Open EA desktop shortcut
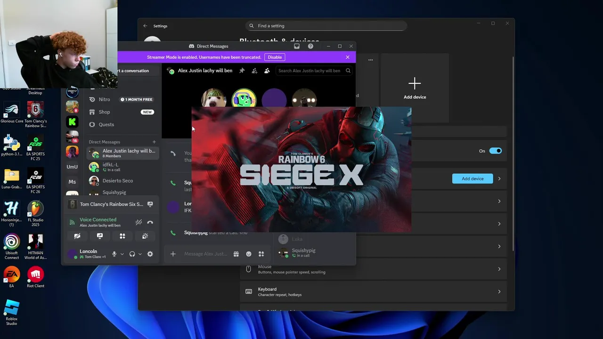 [x=12, y=277]
